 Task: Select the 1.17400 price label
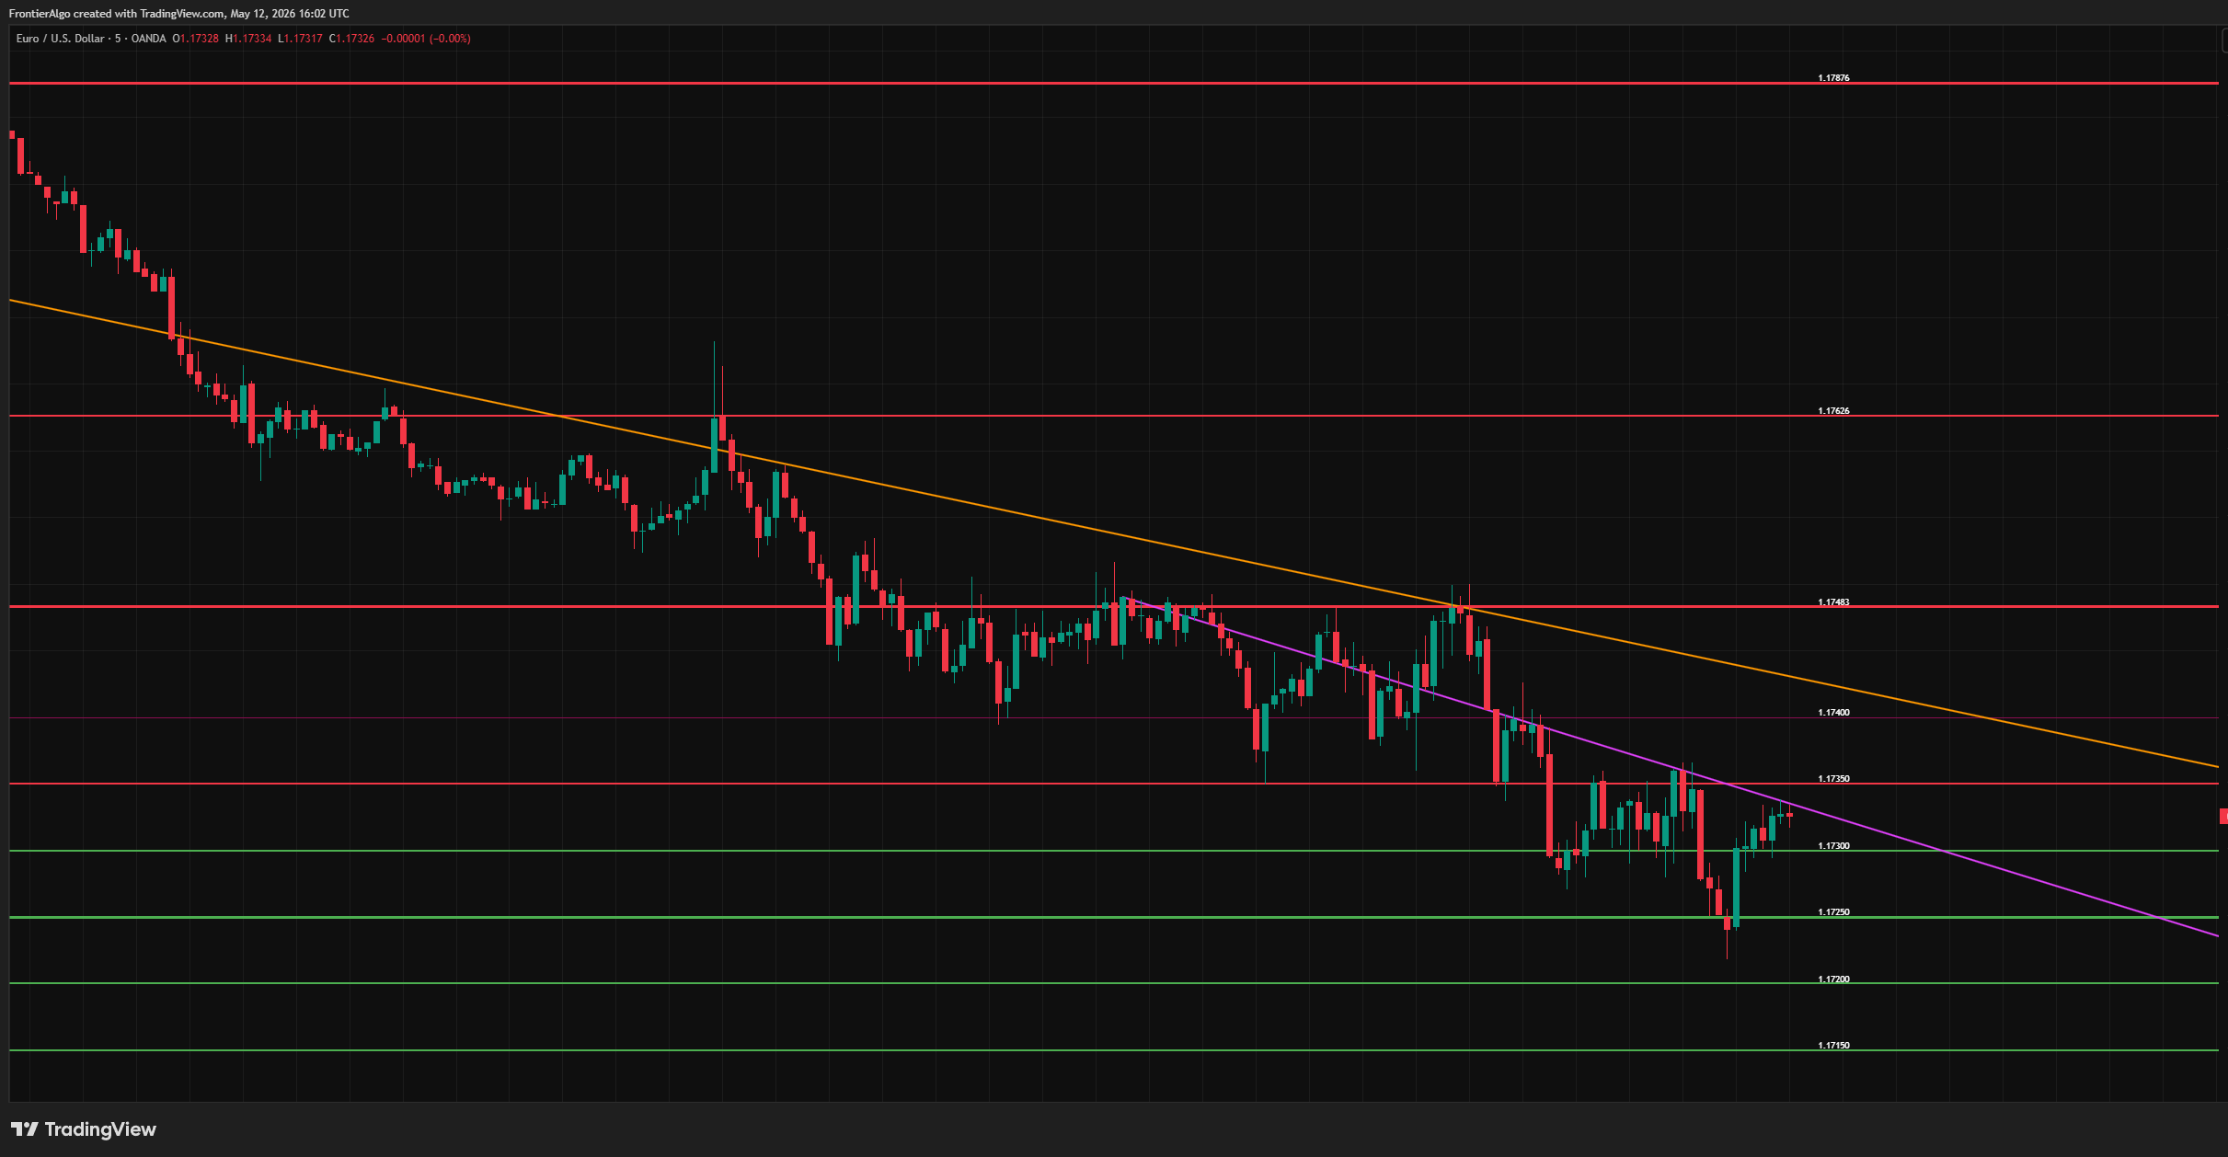[x=1833, y=713]
